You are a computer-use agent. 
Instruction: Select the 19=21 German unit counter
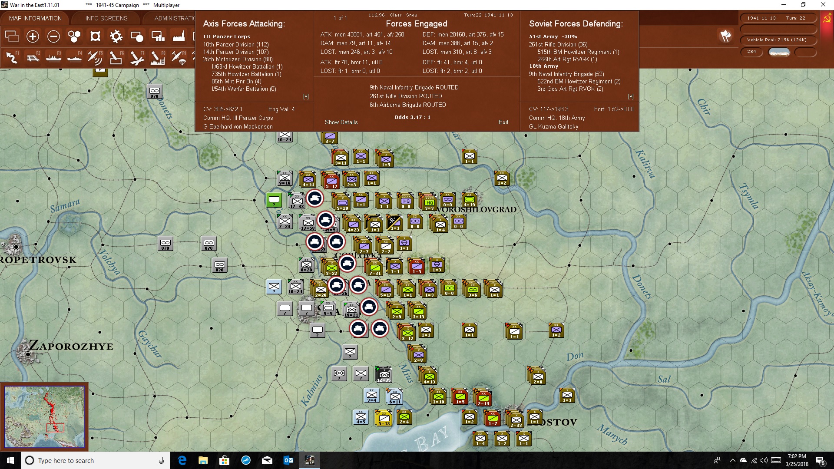click(351, 310)
